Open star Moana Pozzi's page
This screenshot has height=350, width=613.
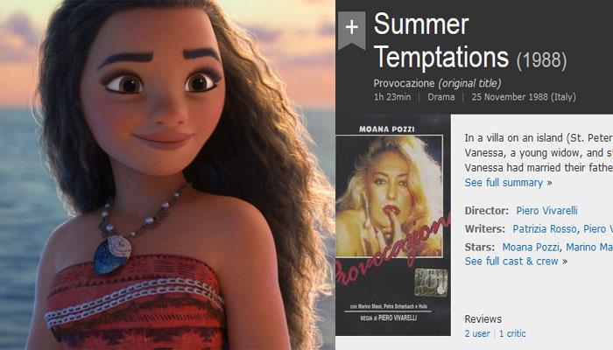532,247
